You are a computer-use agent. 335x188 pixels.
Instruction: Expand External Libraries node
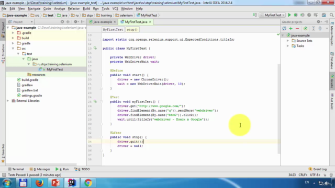click(x=8, y=101)
